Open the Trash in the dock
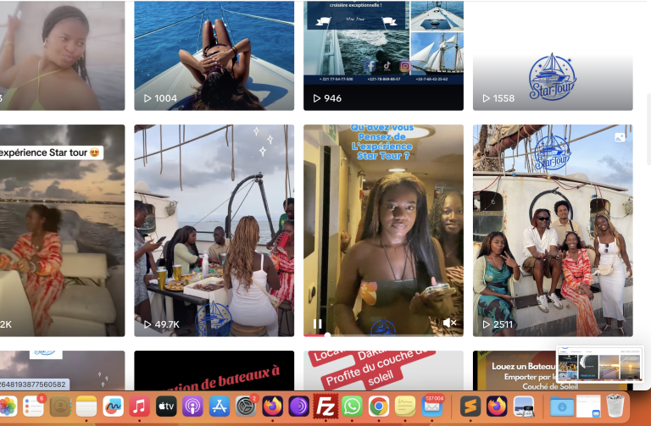 615,407
